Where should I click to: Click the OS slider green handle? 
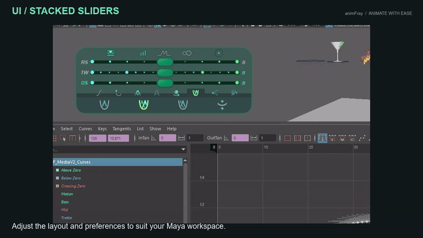(x=165, y=83)
